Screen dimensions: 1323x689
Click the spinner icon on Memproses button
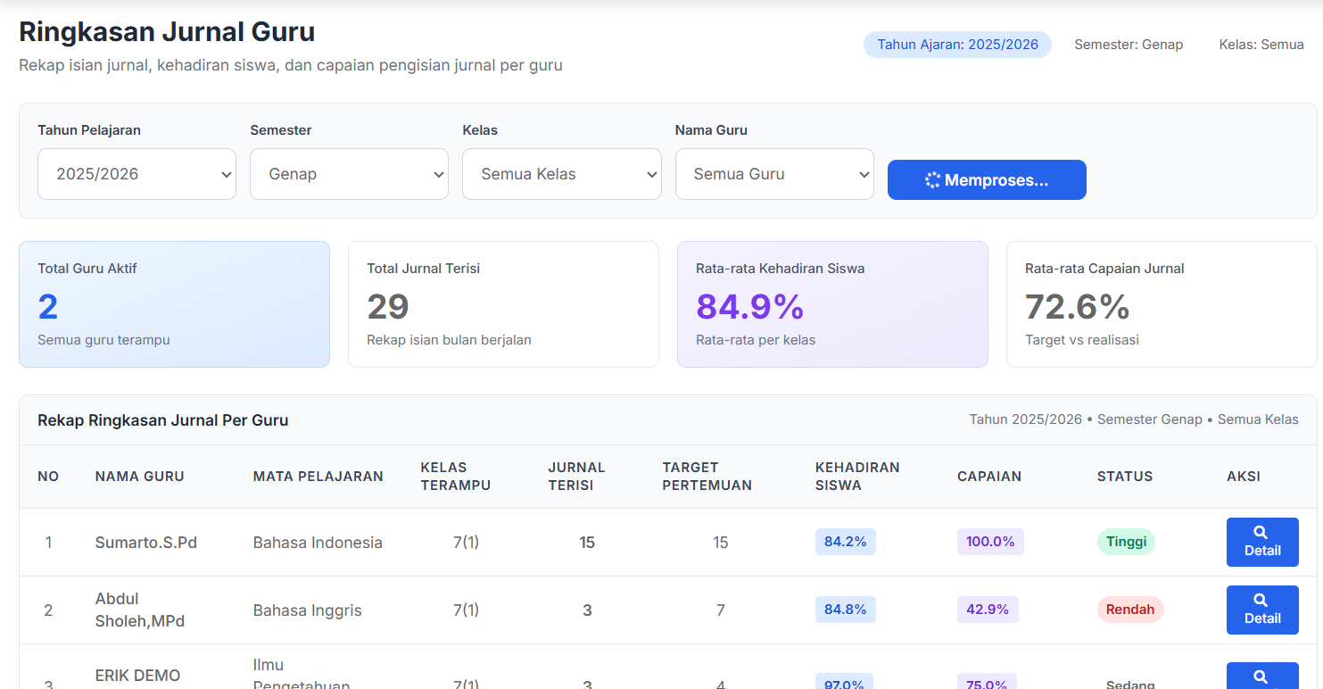(932, 180)
